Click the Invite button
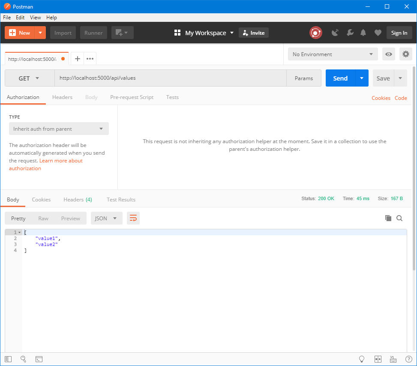The height and width of the screenshot is (366, 417). 254,33
